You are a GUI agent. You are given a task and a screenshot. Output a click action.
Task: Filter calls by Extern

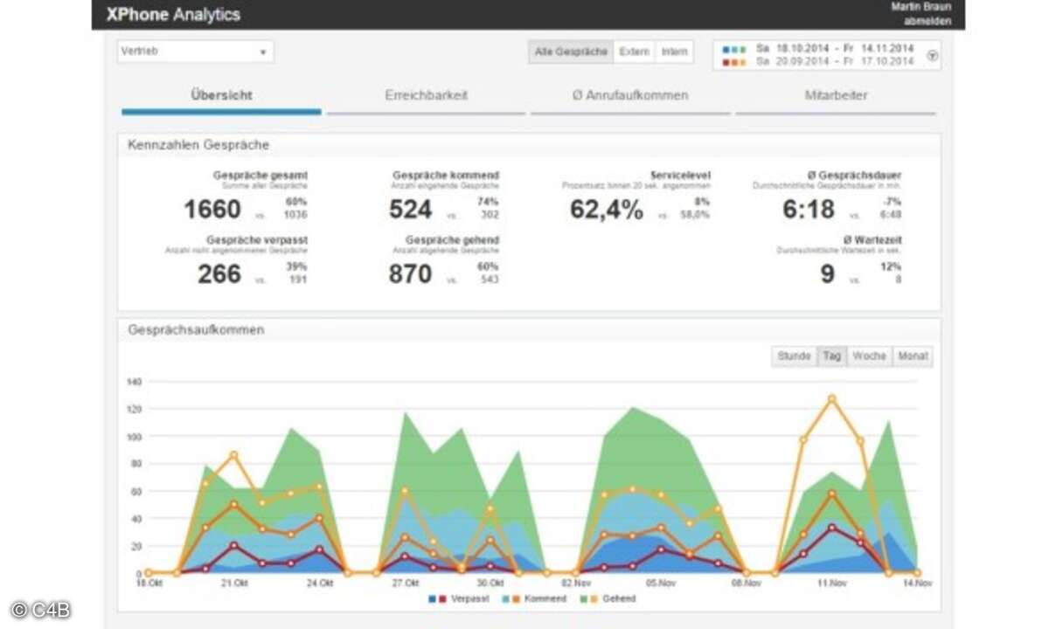pos(635,52)
